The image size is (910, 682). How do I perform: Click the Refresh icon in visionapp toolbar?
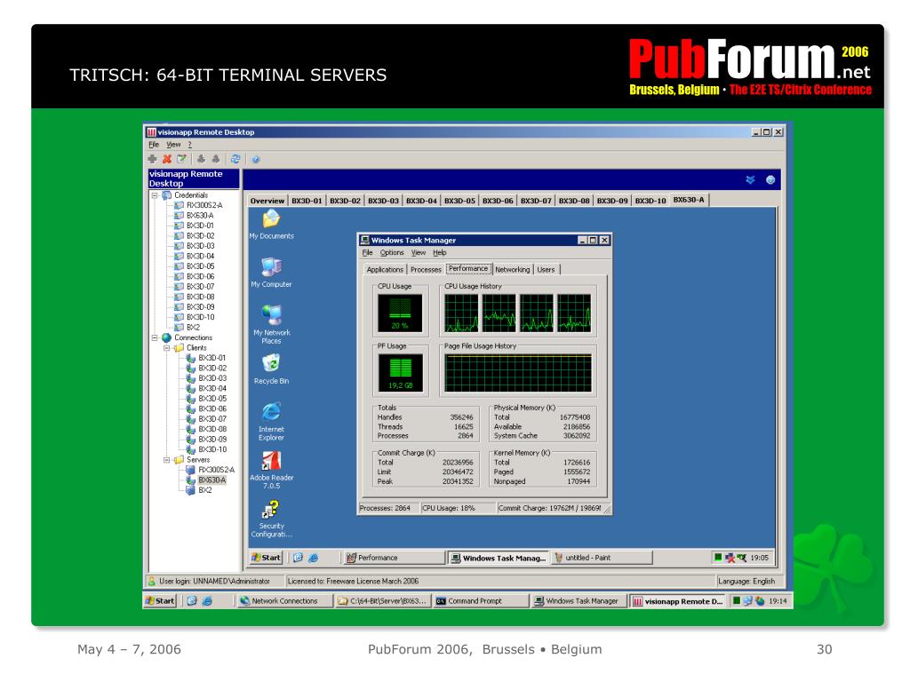(235, 159)
